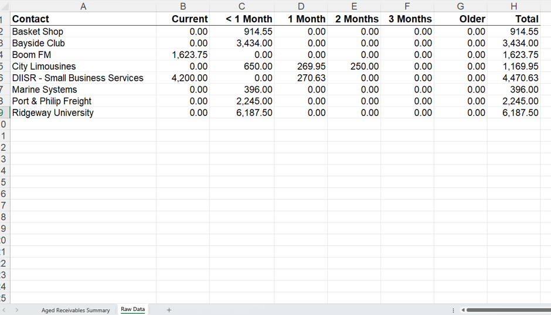
Task: Click City Limousines total 1,169.95
Action: [x=513, y=66]
